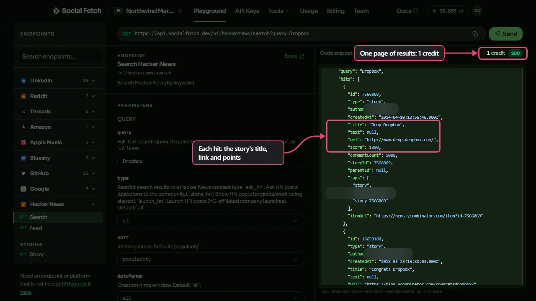Screen dimensions: 536x301
Task: Click the query field containing Dropbox
Action: pos(211,161)
